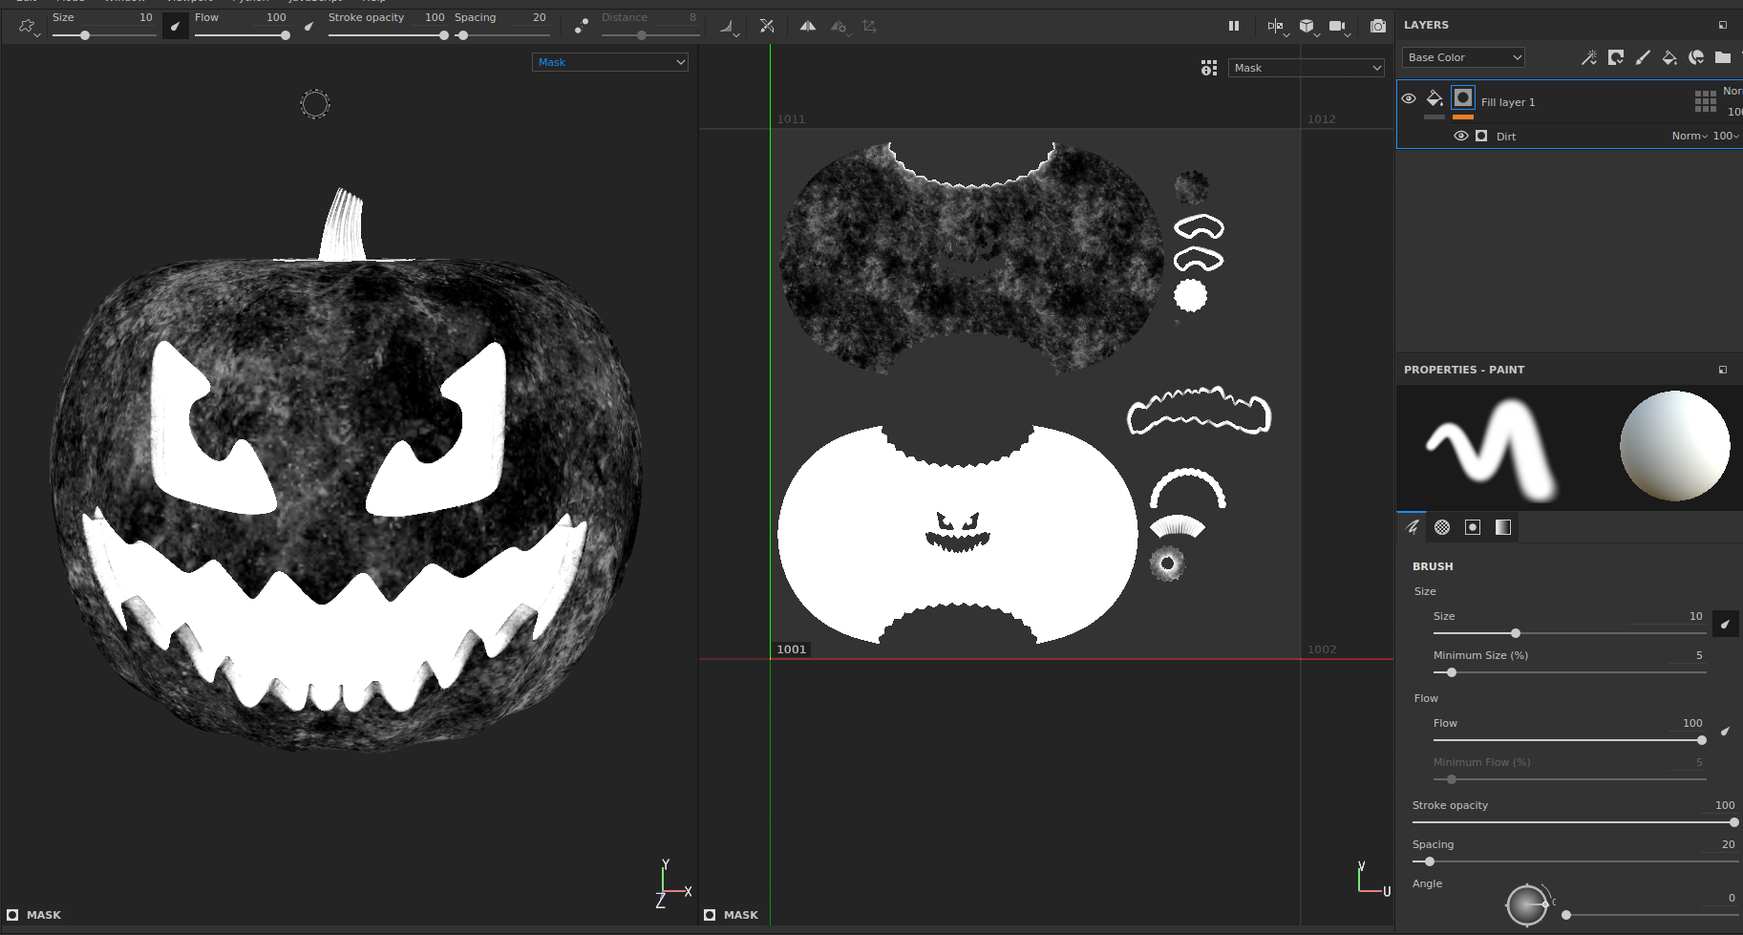The width and height of the screenshot is (1743, 935).
Task: Pause viewport rendering
Action: [1234, 26]
